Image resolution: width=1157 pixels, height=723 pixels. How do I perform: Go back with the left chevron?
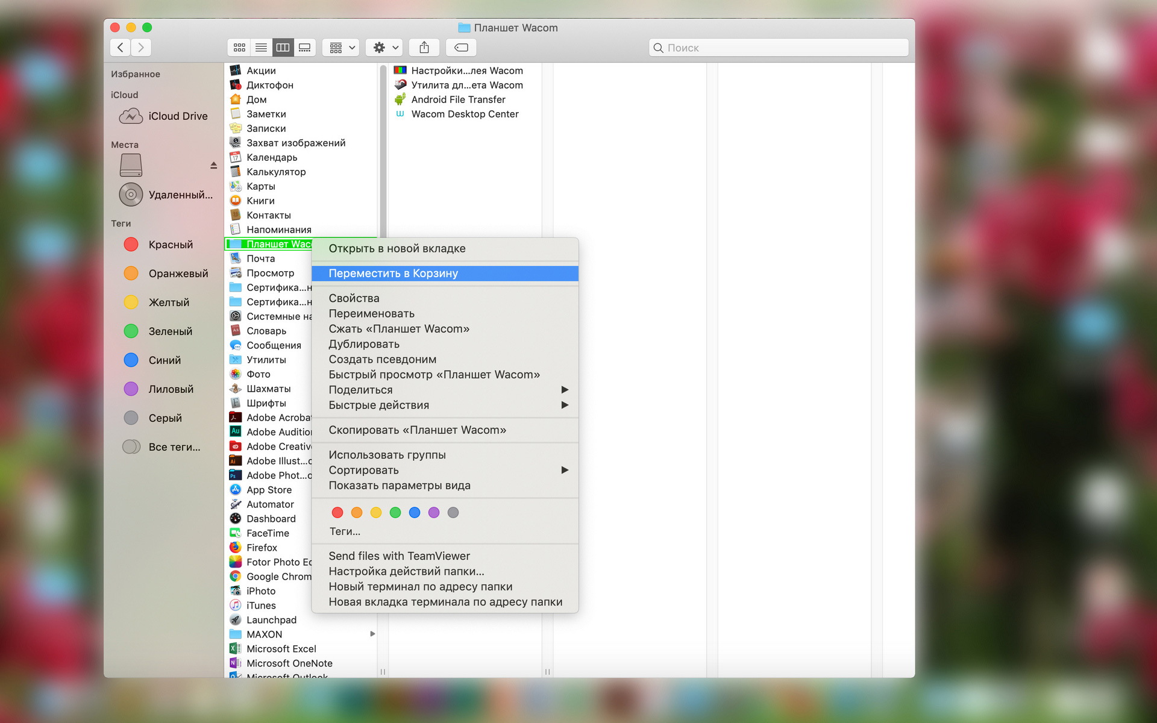[121, 48]
